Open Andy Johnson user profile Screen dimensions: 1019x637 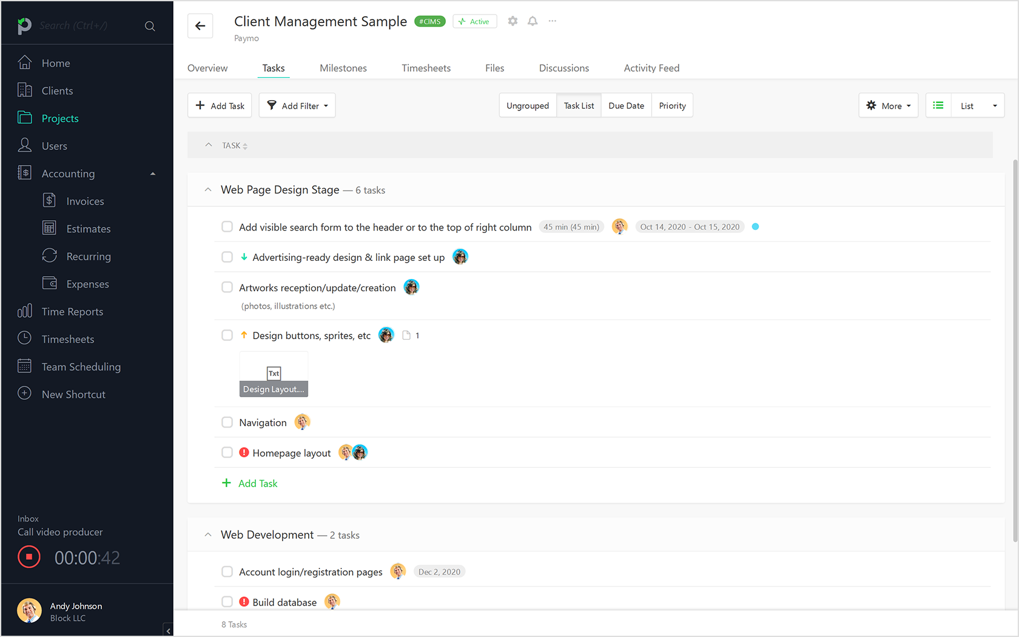click(59, 612)
